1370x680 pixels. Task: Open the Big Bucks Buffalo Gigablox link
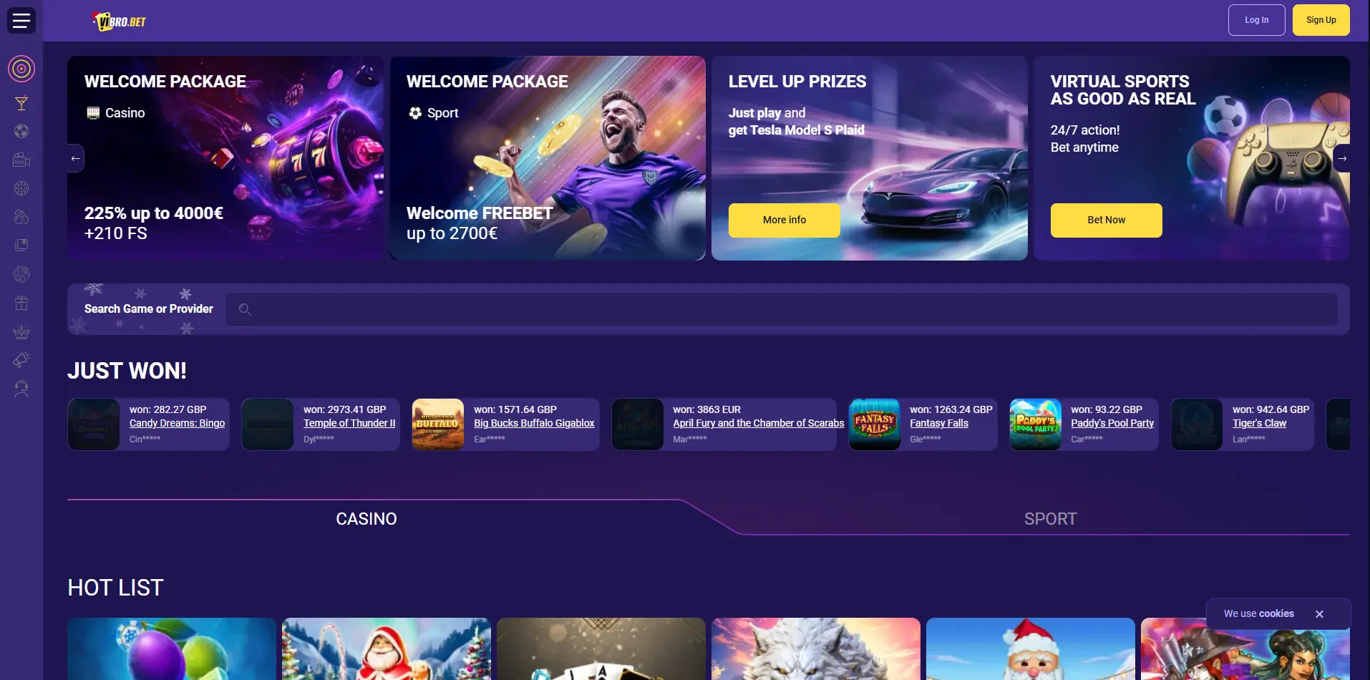pos(534,423)
